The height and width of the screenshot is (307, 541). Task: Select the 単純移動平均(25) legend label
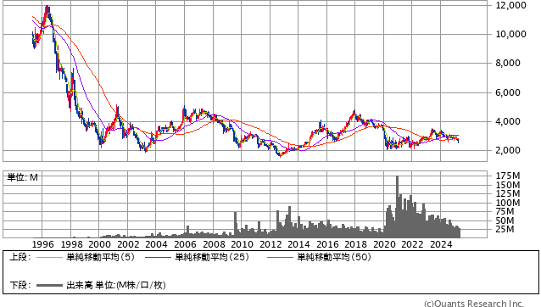click(x=212, y=257)
